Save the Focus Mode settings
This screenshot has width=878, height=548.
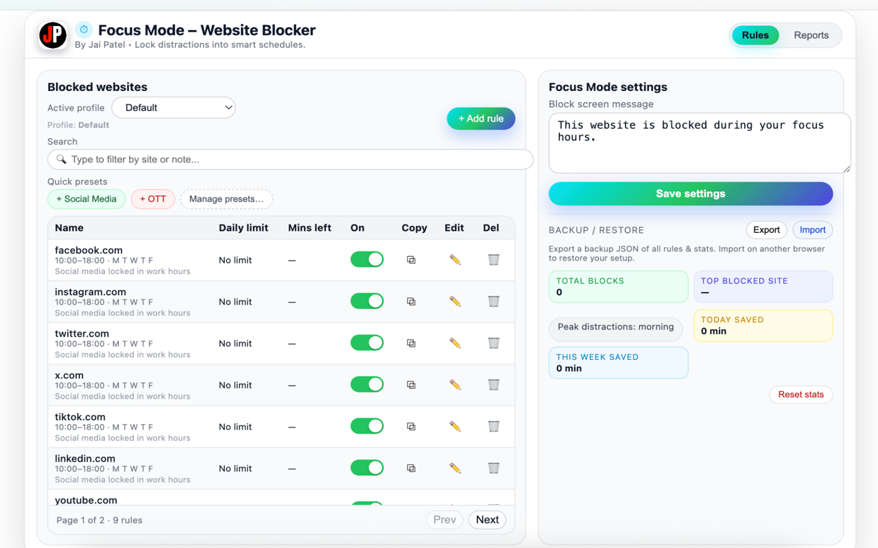point(691,194)
